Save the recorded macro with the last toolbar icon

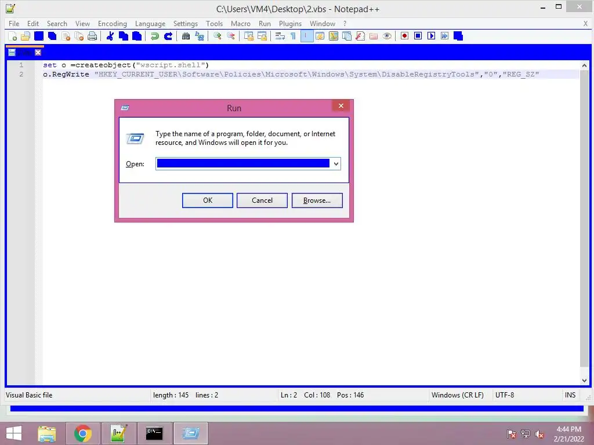point(458,36)
